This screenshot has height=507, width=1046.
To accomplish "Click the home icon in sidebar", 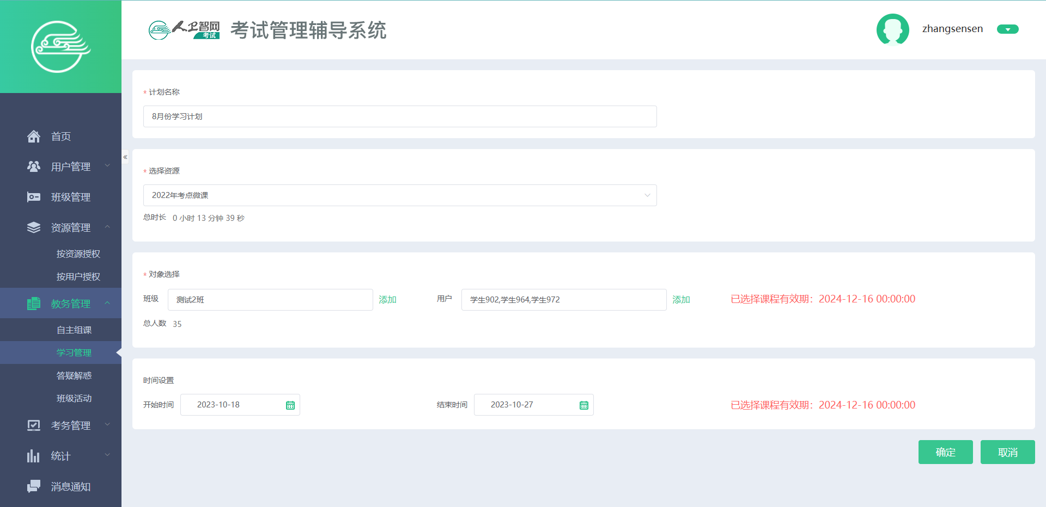I will click(34, 137).
